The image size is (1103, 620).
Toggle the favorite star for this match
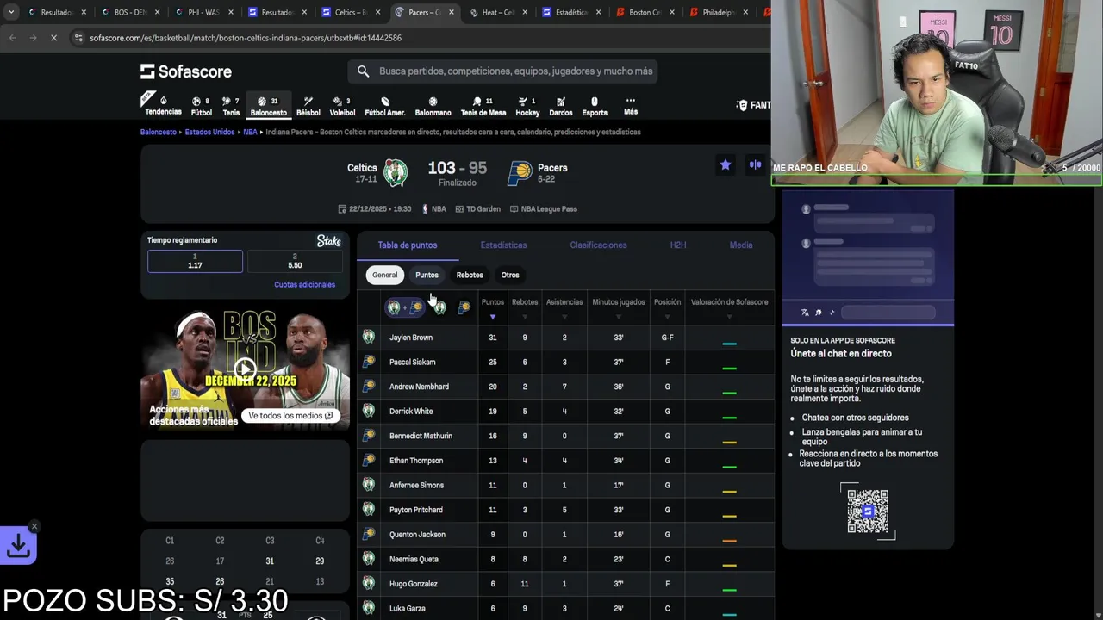click(x=726, y=164)
